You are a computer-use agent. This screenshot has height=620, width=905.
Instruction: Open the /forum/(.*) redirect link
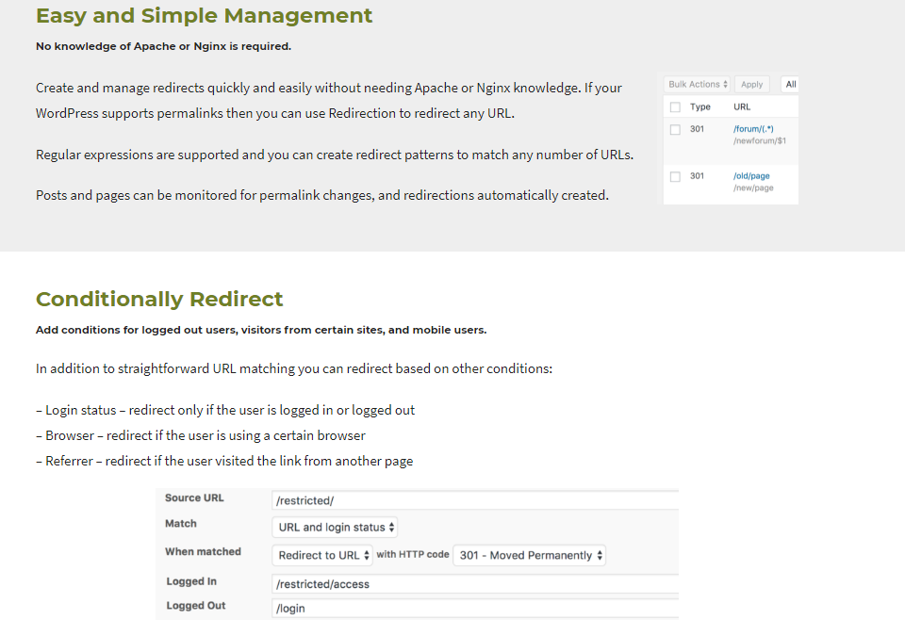point(752,128)
